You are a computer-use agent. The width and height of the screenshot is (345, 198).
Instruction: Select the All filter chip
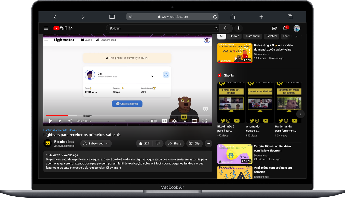tap(221, 36)
